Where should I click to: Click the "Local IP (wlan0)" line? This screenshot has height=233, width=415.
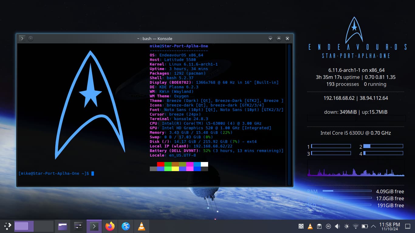(x=191, y=146)
